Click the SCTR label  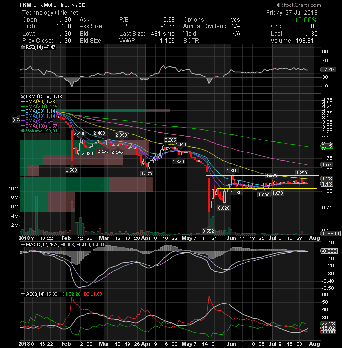[x=192, y=41]
